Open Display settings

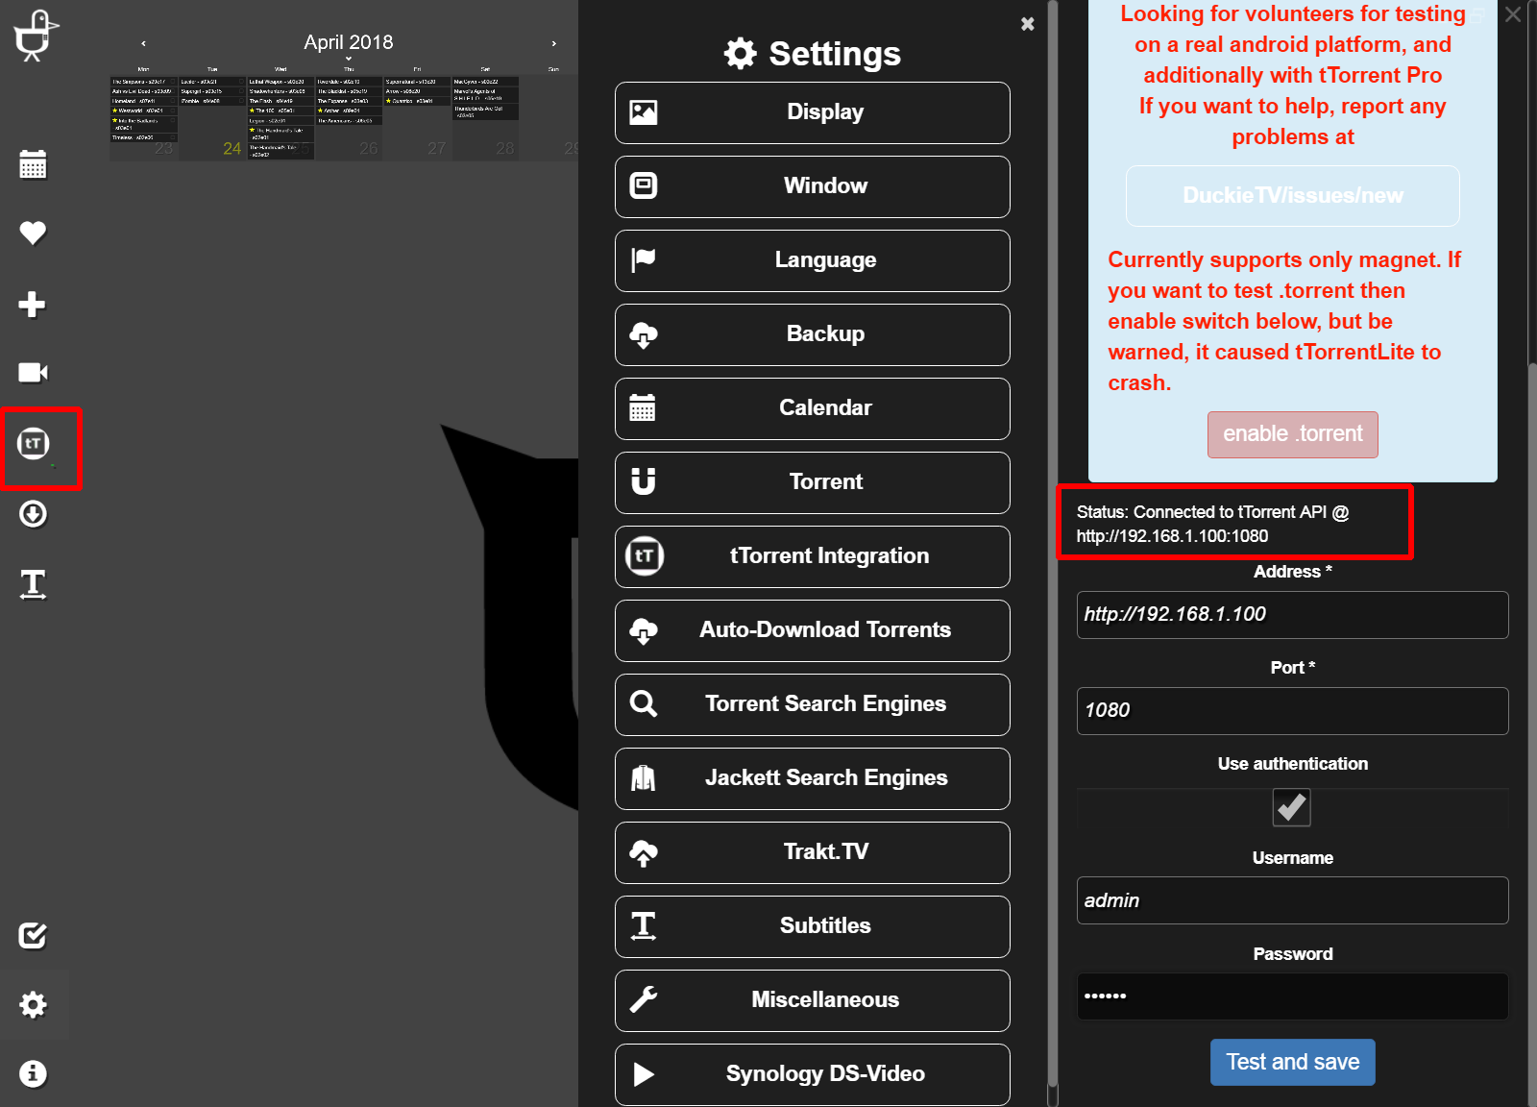click(813, 112)
